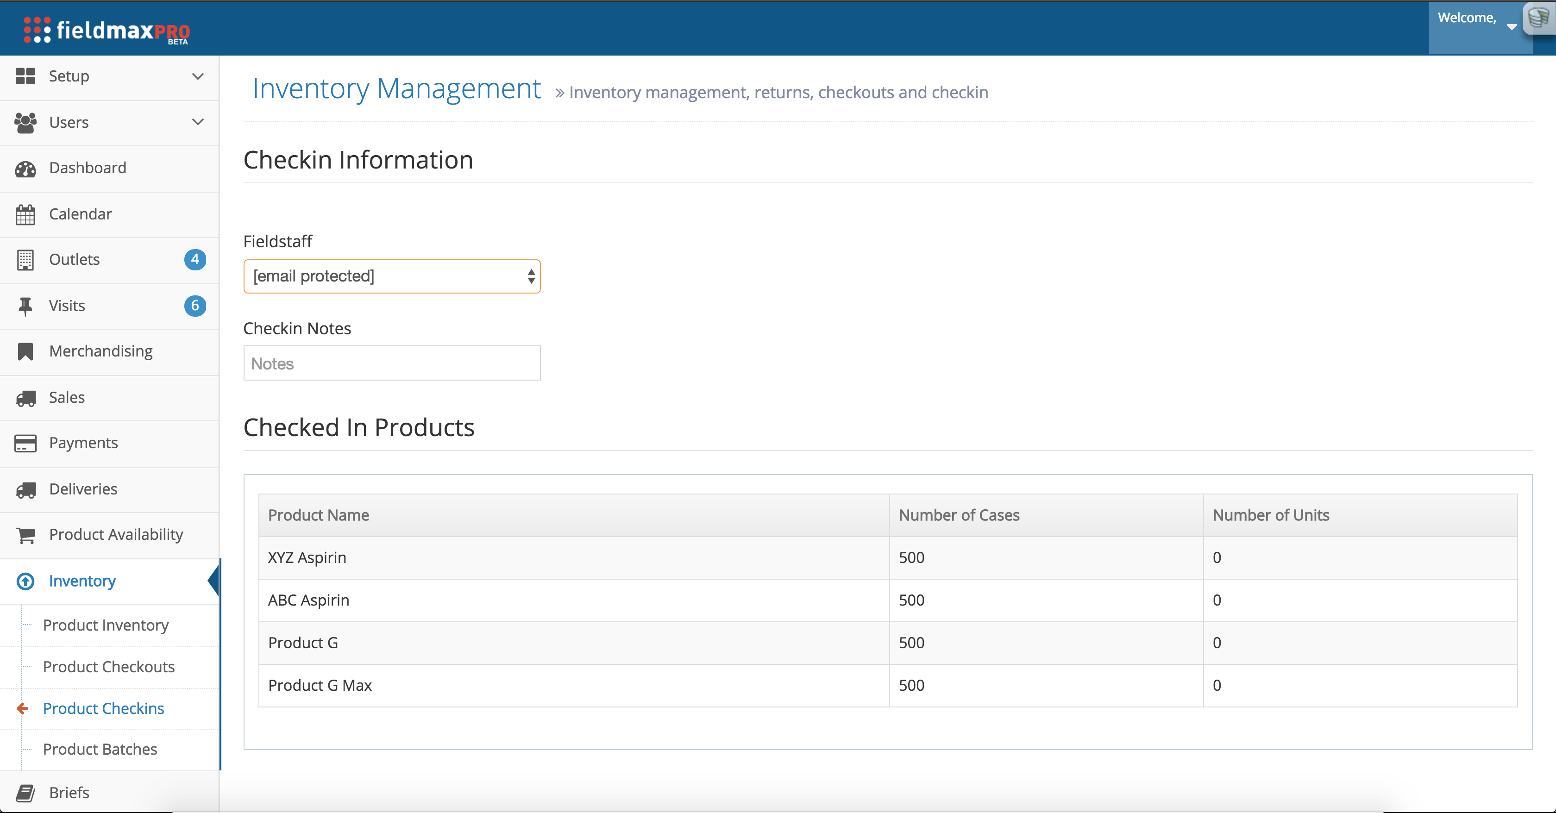
Task: Click the Product Availability cart icon
Action: tap(25, 535)
